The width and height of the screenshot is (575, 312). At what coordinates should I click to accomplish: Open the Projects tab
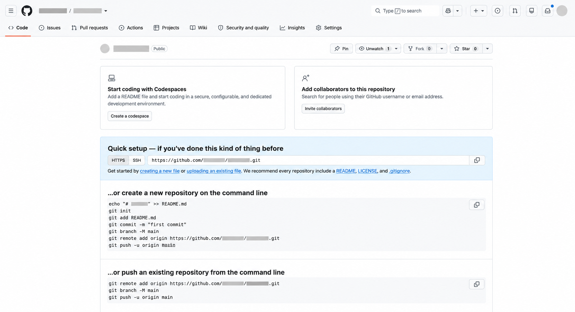[x=166, y=28]
